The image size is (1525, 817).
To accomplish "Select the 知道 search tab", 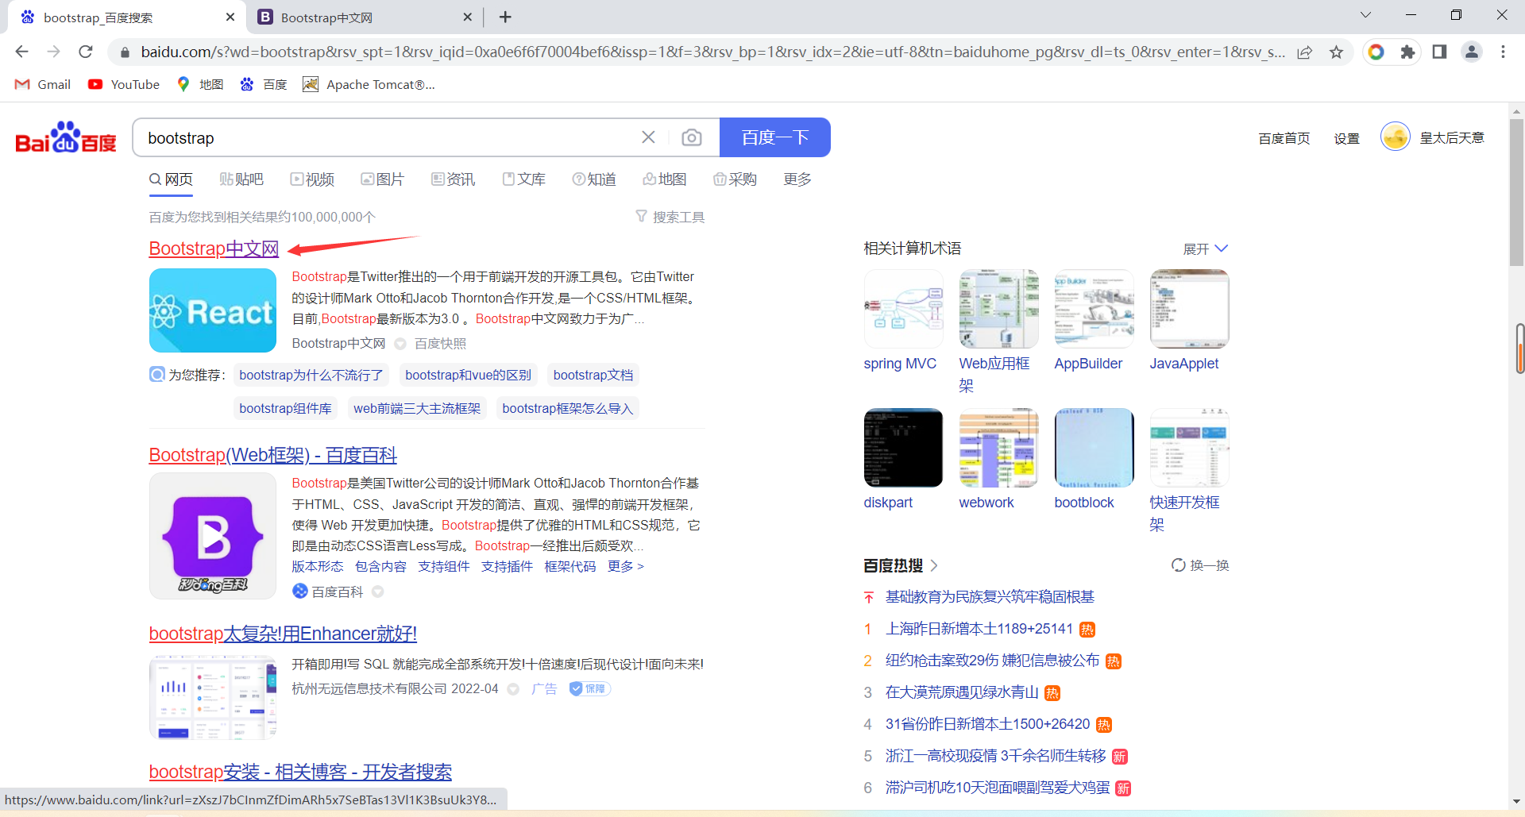I will [594, 179].
